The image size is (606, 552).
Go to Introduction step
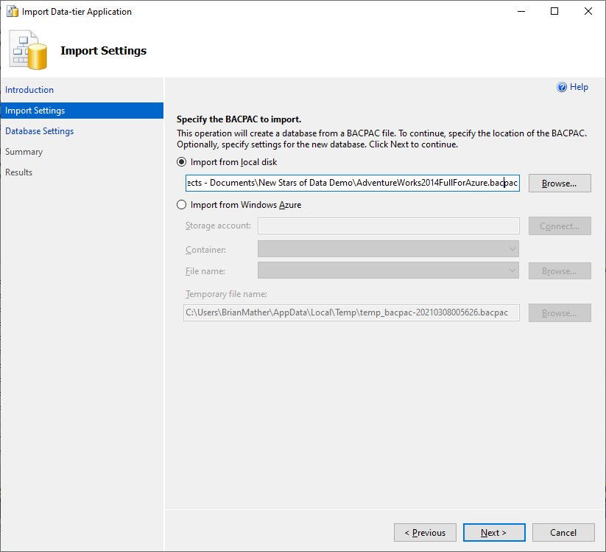click(x=29, y=90)
